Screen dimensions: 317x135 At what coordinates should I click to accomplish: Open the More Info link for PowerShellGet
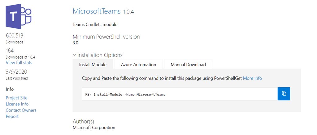pos(252,78)
